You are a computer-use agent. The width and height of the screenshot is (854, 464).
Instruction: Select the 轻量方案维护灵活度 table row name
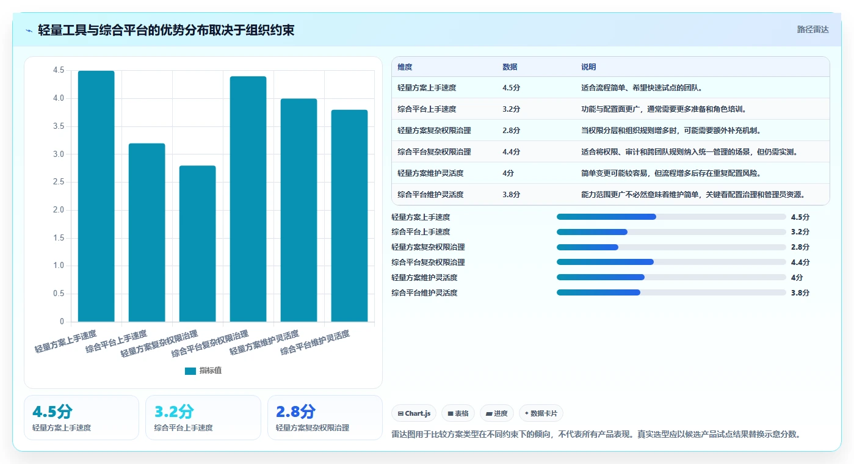(430, 173)
